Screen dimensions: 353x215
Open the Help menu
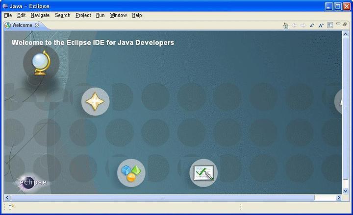click(137, 15)
